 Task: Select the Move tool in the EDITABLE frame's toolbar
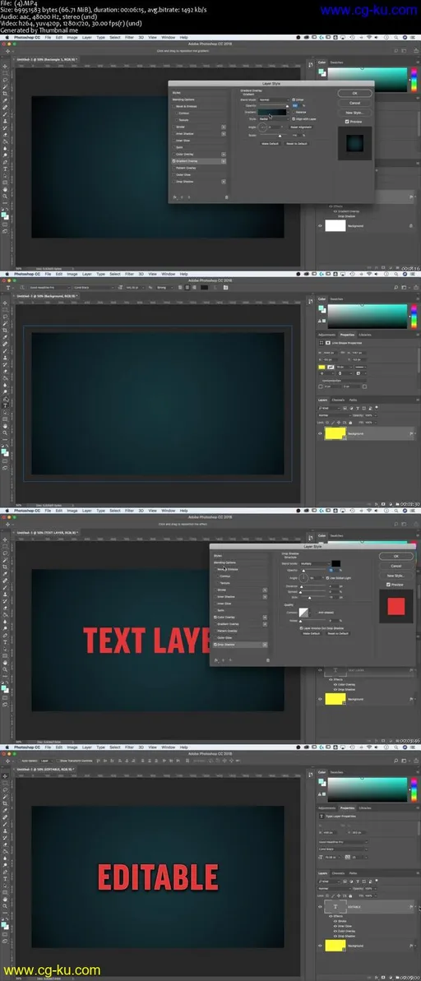click(x=6, y=775)
